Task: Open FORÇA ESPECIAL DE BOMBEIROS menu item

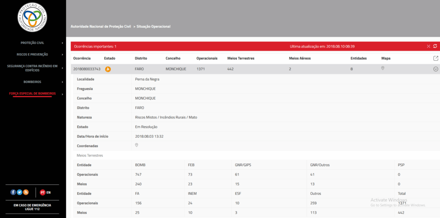Action: click(x=32, y=93)
